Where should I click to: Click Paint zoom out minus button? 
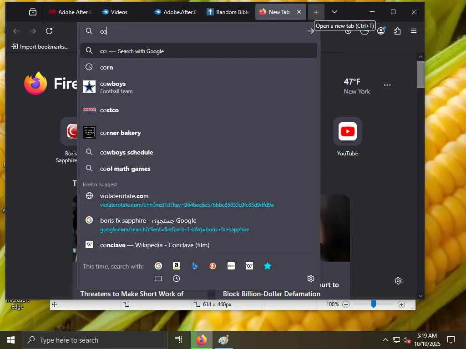(346, 304)
